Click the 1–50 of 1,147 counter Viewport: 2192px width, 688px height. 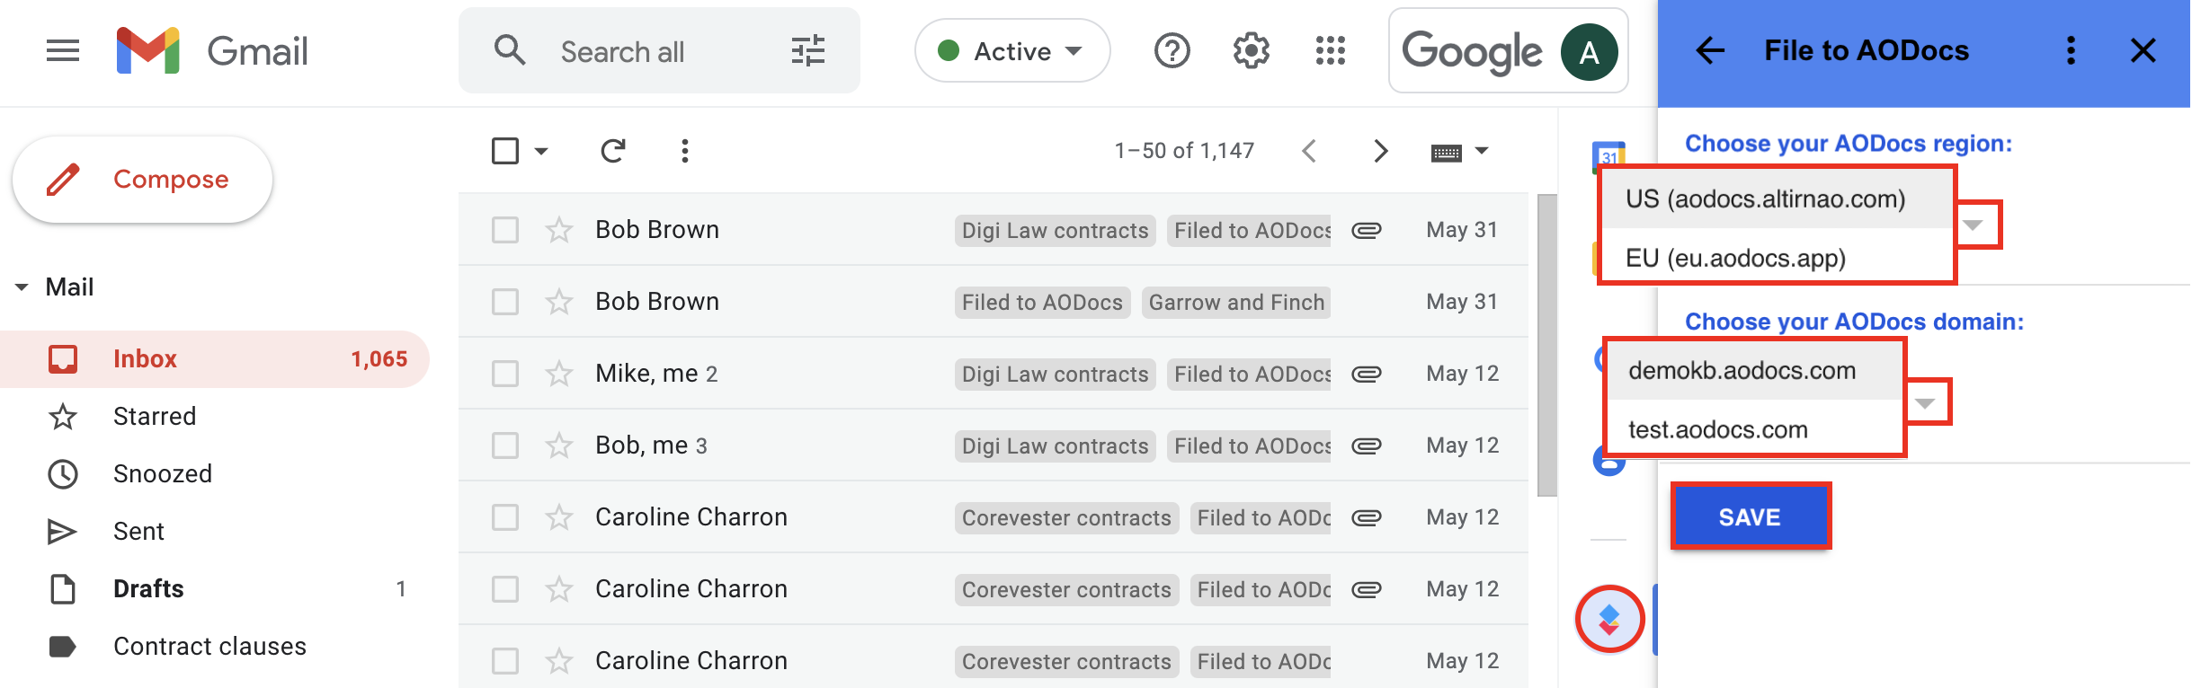(x=1184, y=151)
